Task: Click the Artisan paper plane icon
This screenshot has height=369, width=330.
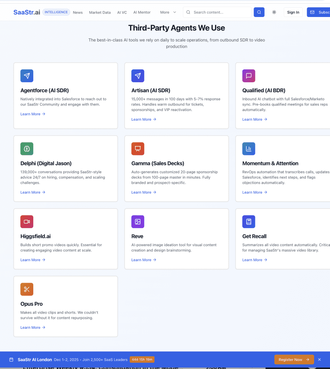Action: pyautogui.click(x=138, y=76)
